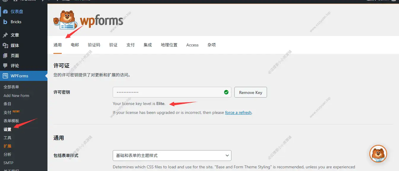This screenshot has height=171, width=399.
Task: Open the 杂项 tab
Action: pyautogui.click(x=212, y=45)
